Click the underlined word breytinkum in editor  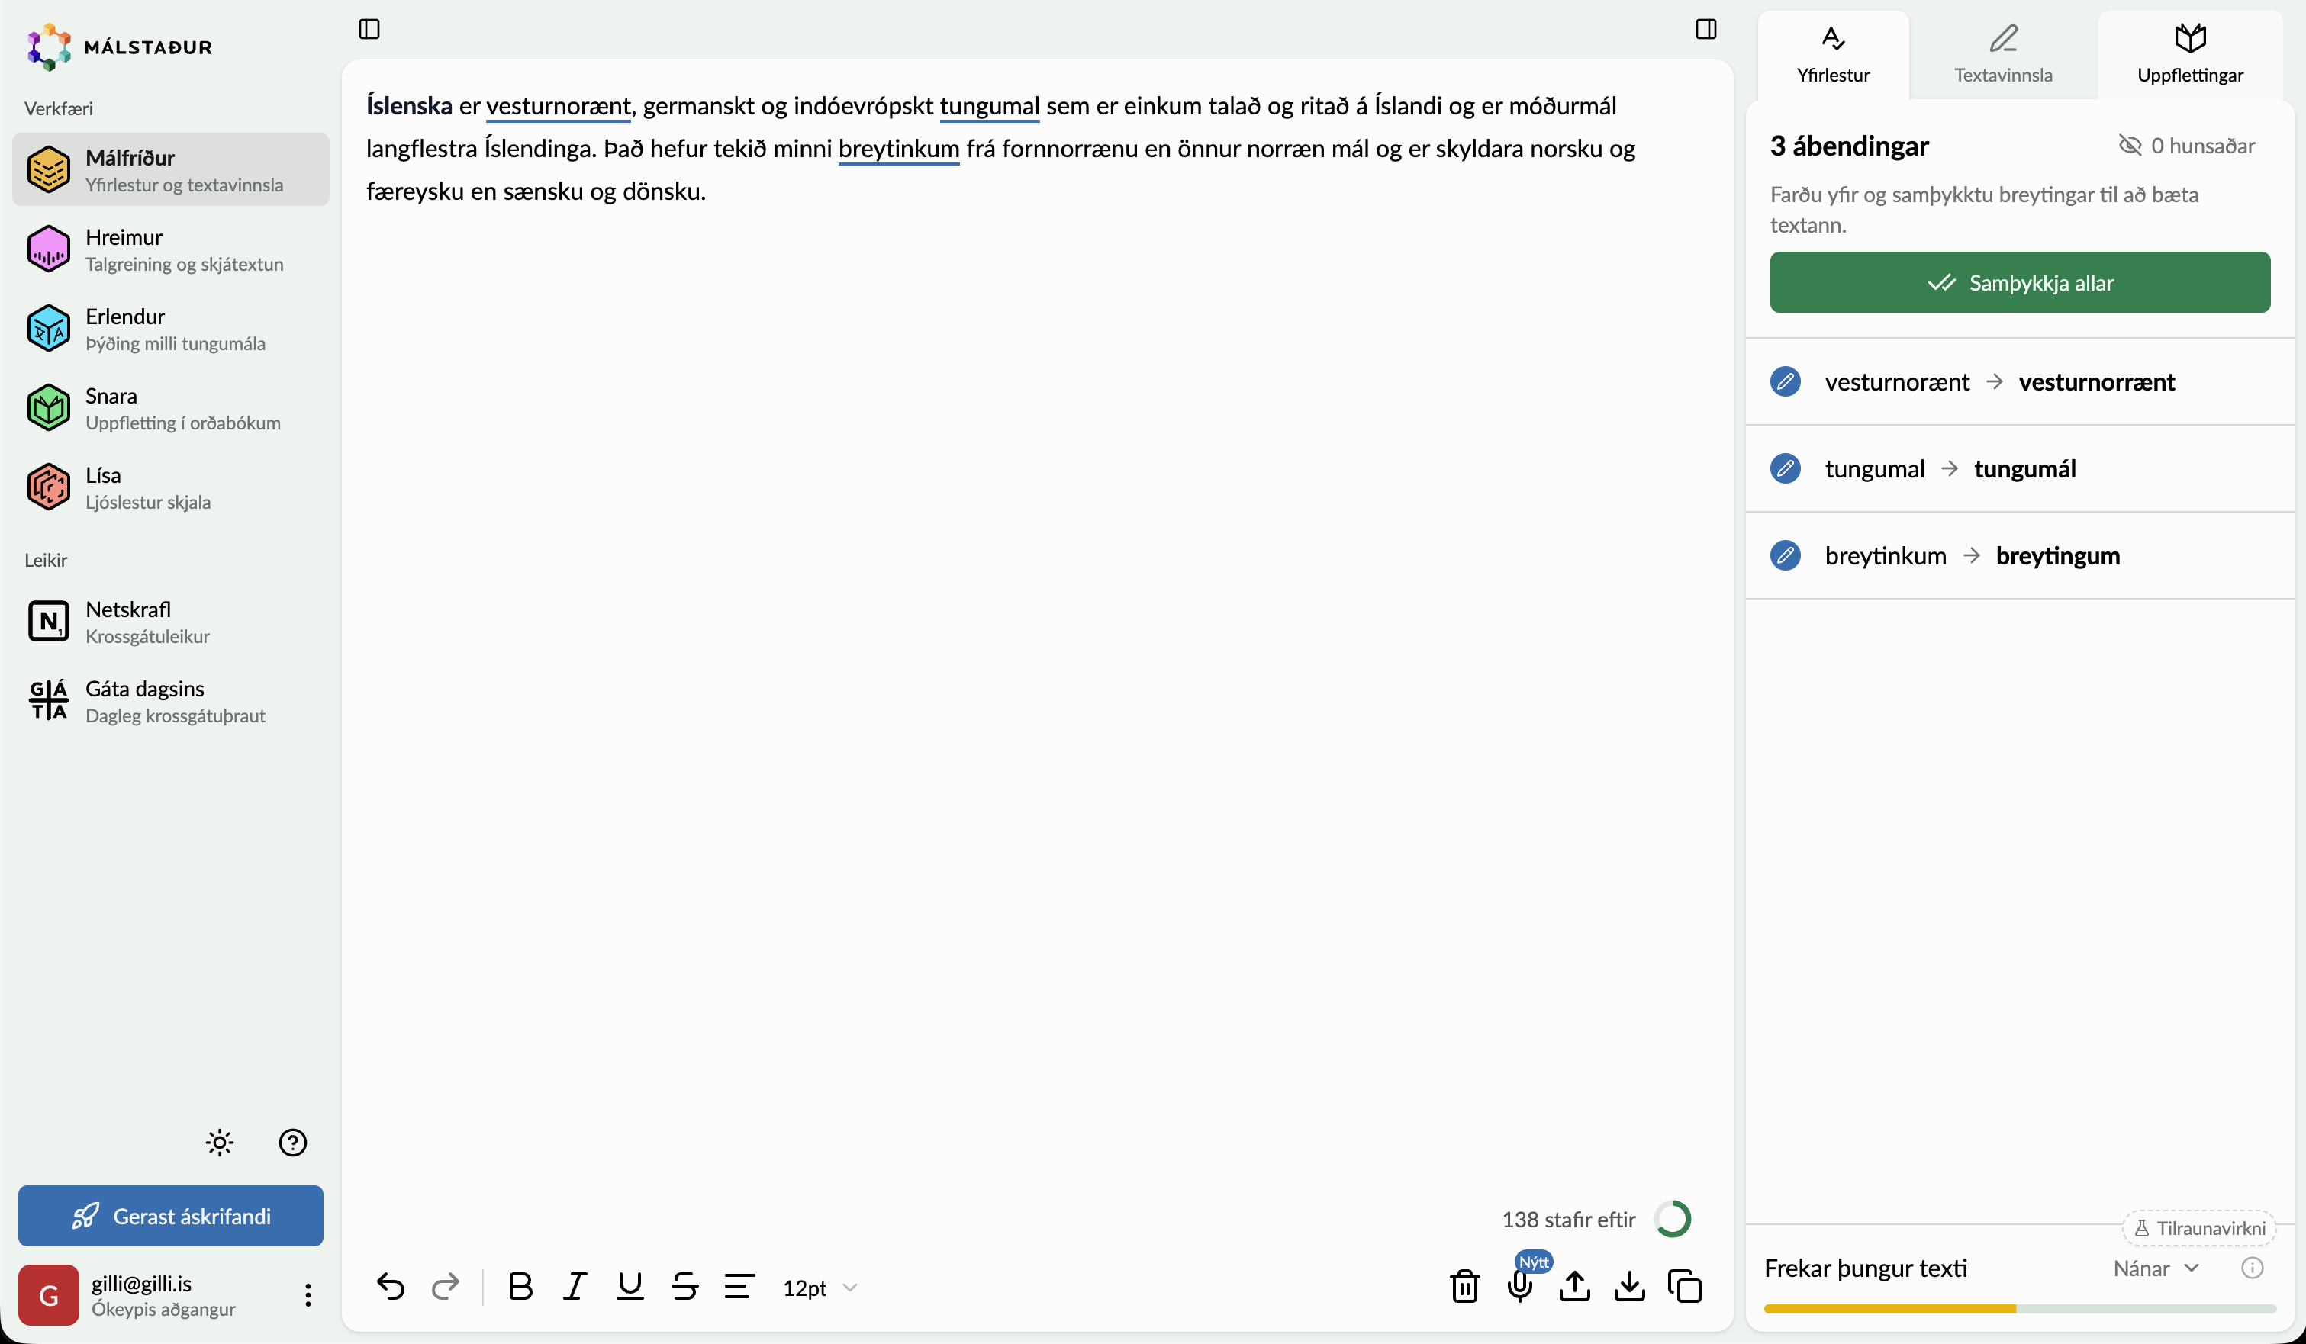point(899,148)
